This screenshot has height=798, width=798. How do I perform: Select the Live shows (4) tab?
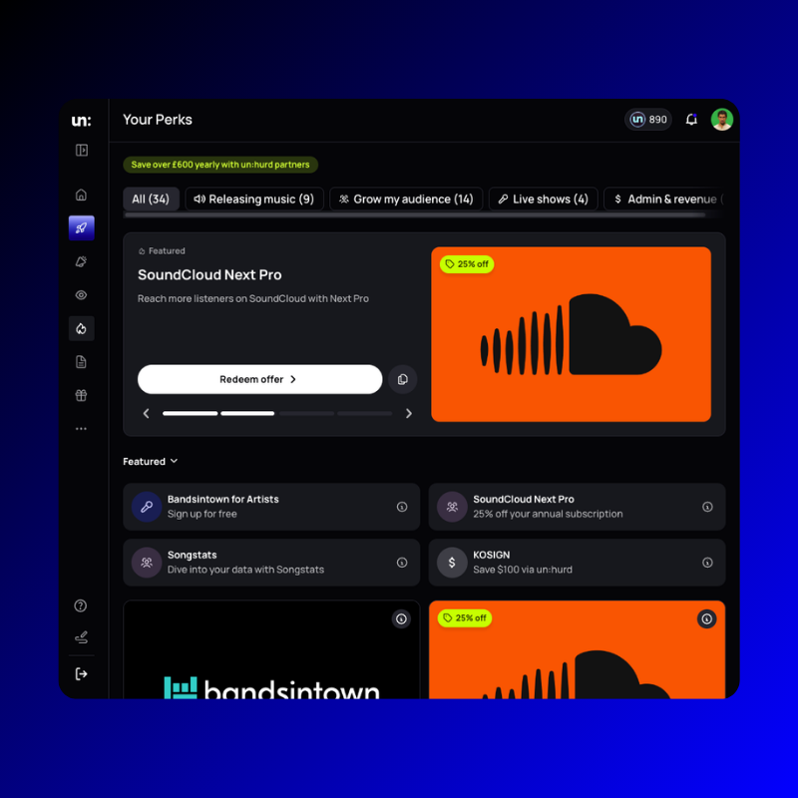point(543,199)
